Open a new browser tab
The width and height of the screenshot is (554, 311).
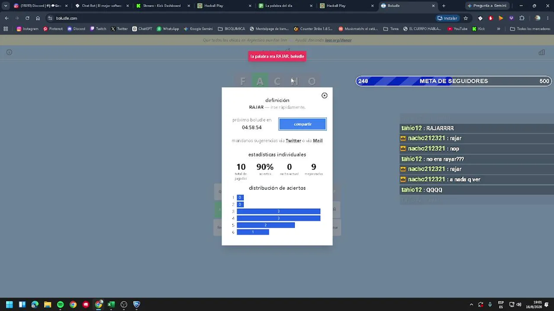[x=444, y=6]
